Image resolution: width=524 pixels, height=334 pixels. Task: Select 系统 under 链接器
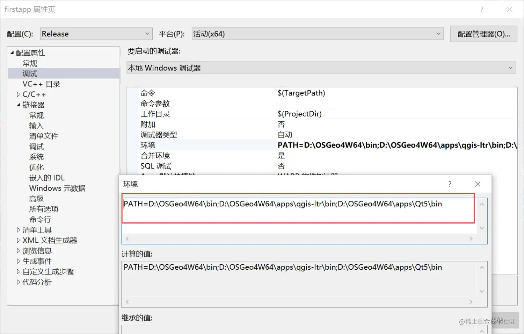(x=36, y=157)
